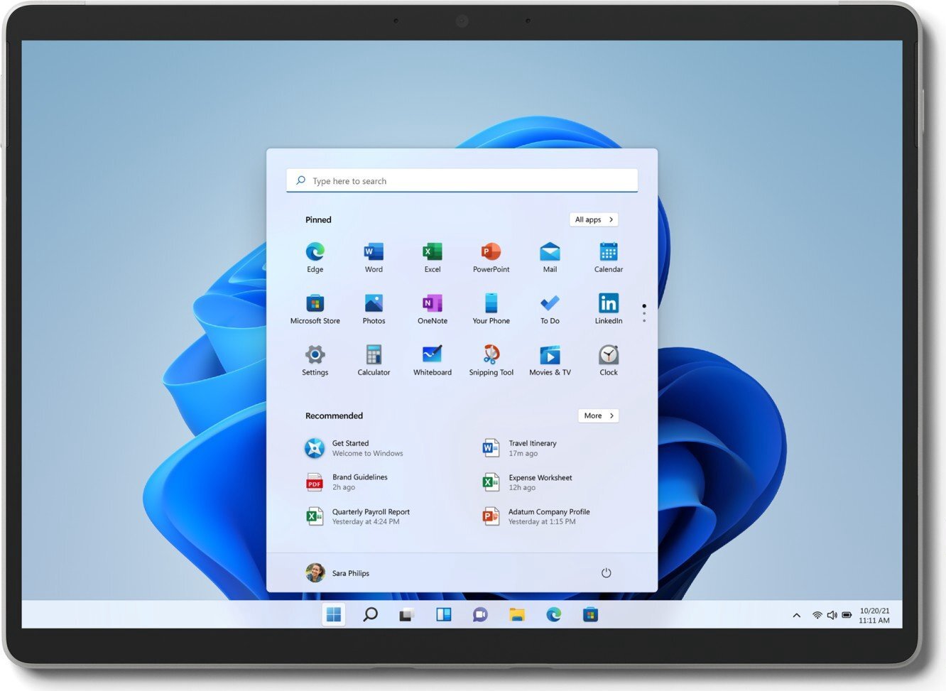Open the Widgets taskbar icon

pyautogui.click(x=444, y=614)
